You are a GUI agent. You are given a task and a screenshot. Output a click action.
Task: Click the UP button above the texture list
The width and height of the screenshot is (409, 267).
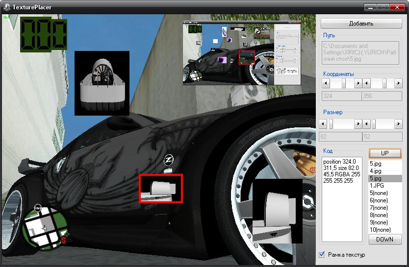(385, 153)
